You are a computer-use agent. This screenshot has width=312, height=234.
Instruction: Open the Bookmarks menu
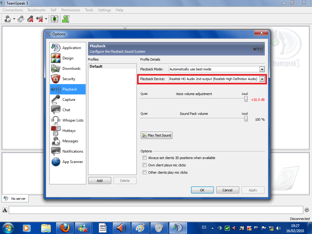tap(37, 10)
